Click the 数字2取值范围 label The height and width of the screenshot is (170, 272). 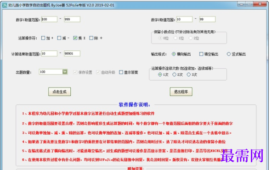point(163,20)
